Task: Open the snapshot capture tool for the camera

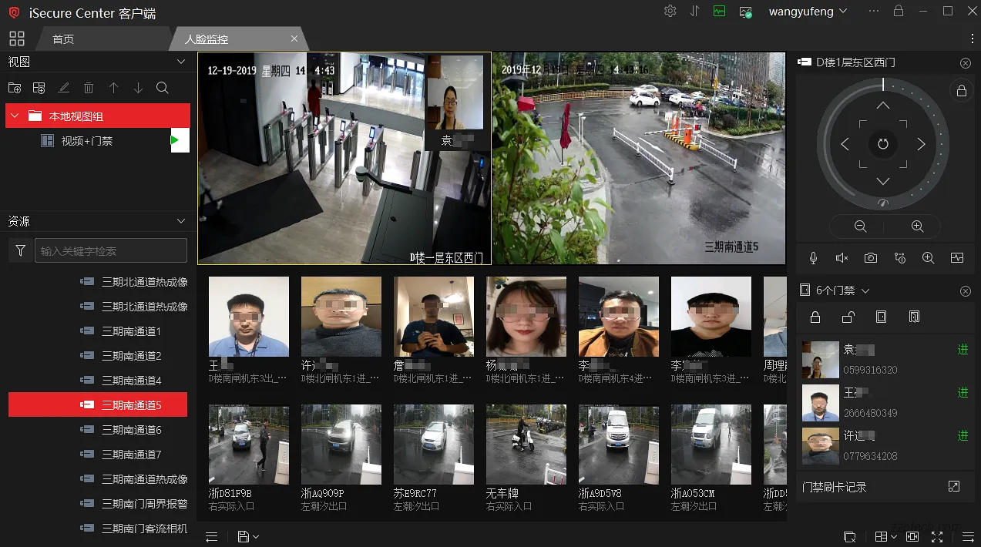Action: (870, 258)
